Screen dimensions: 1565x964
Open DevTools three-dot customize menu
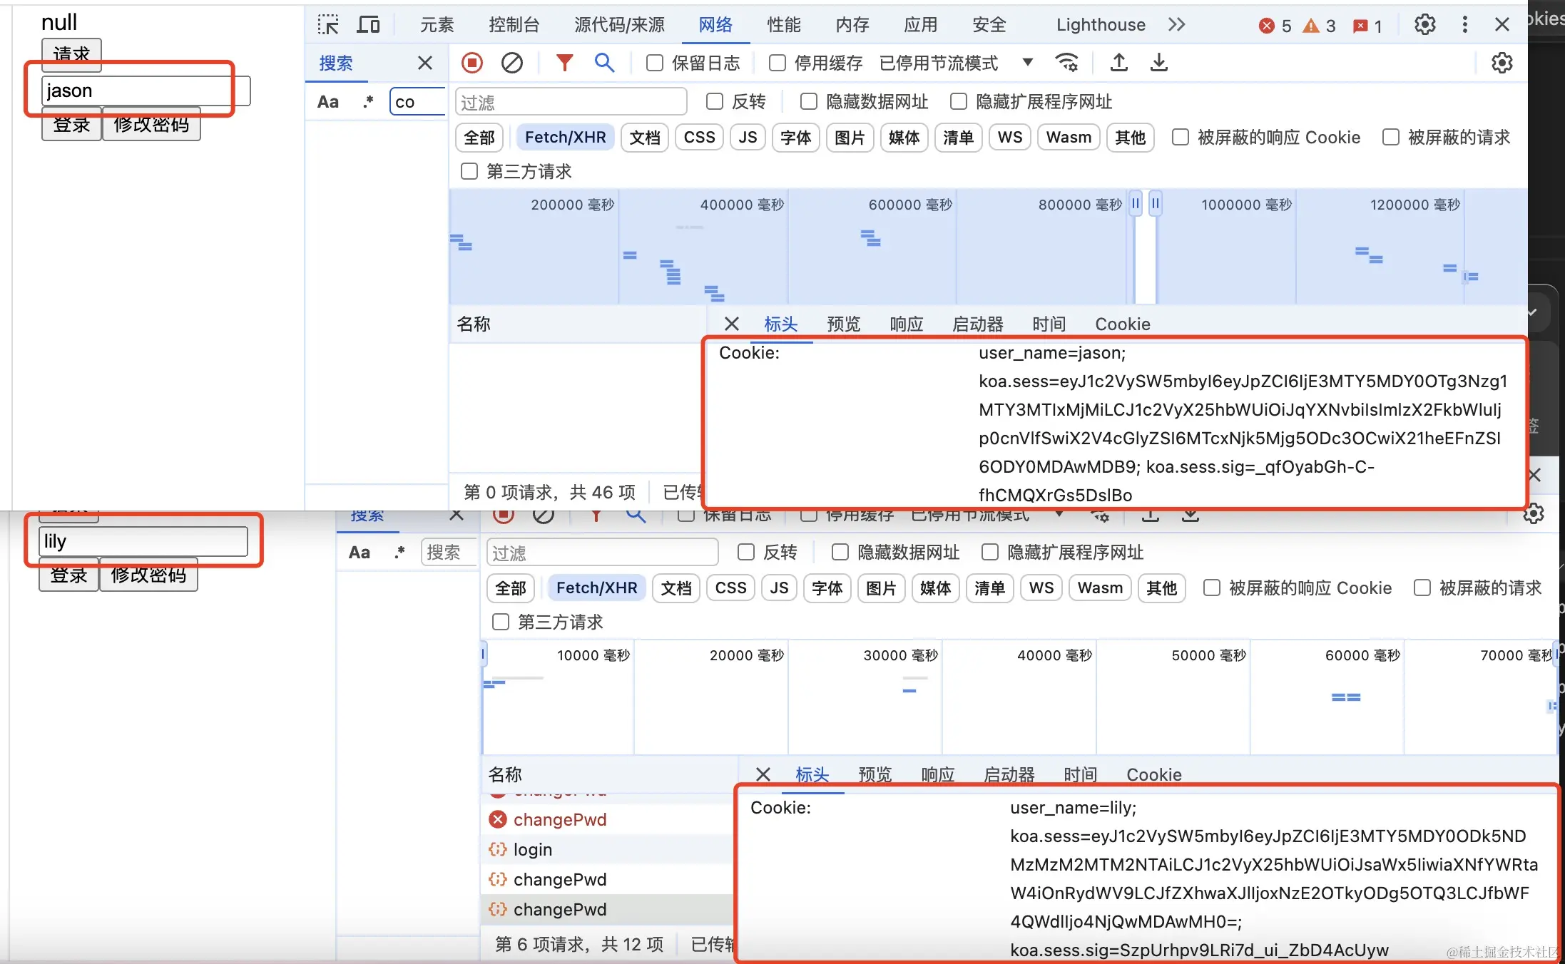coord(1464,25)
